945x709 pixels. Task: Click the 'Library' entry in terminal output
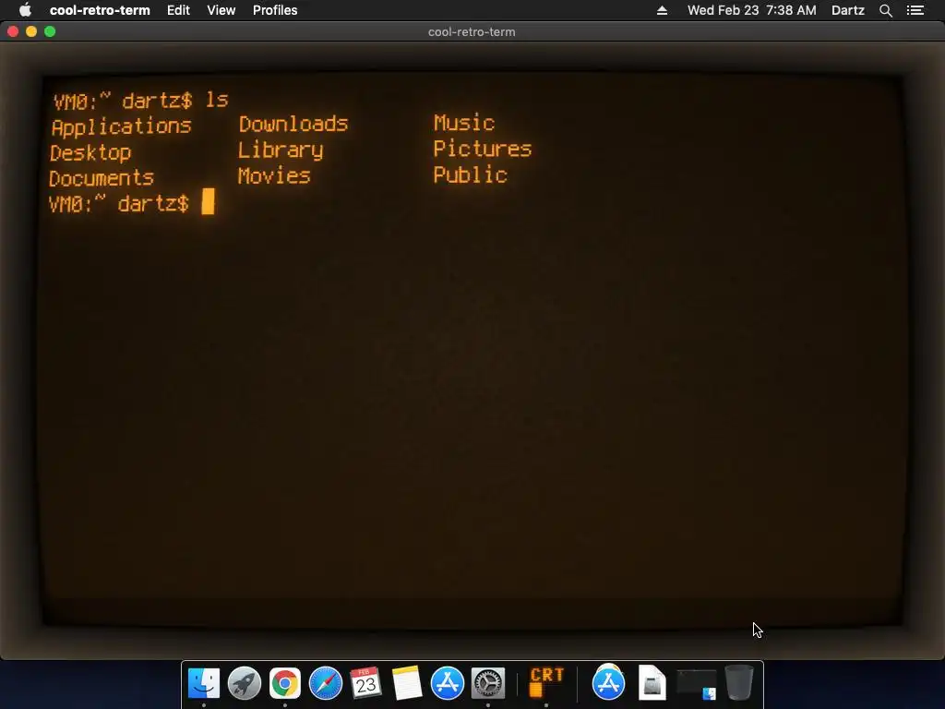pos(281,150)
